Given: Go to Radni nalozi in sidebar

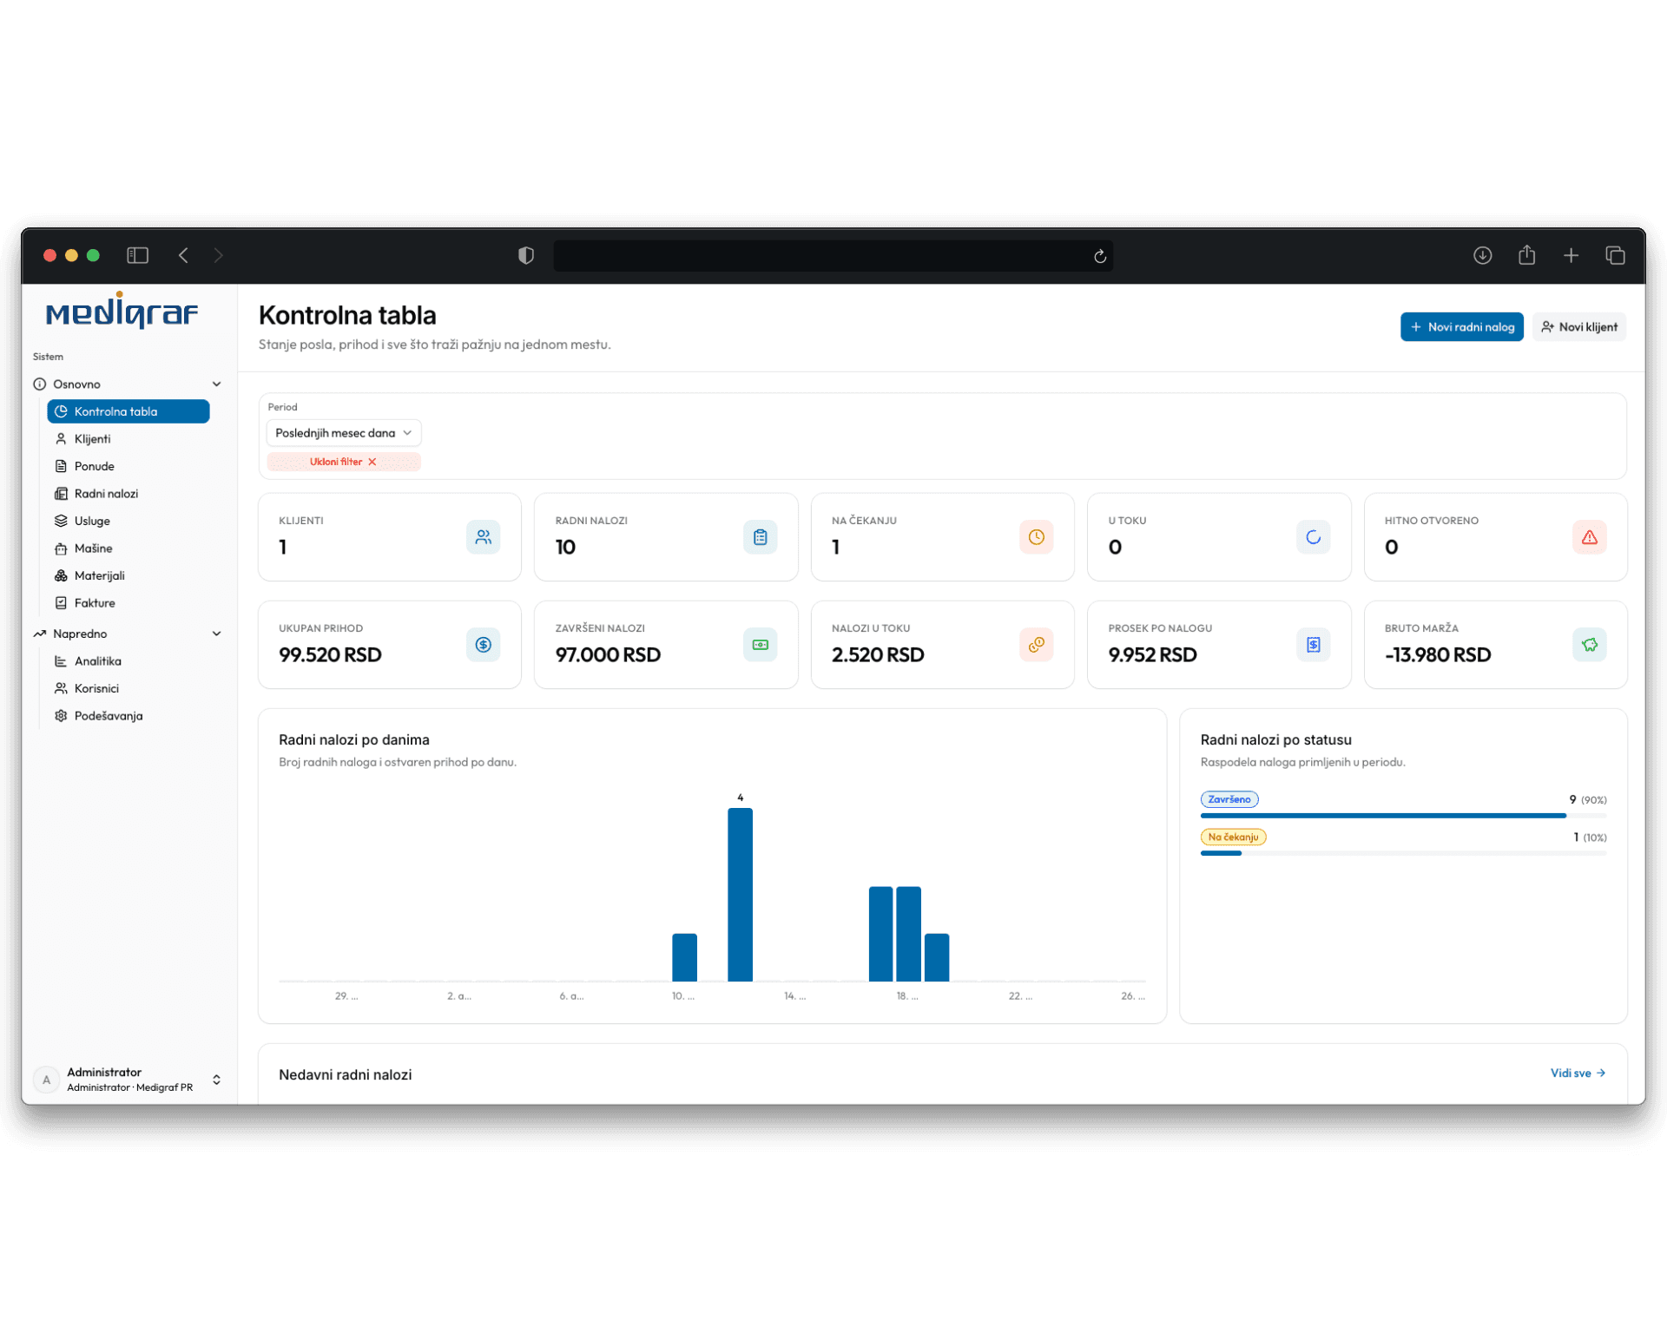Looking at the screenshot, I should (128, 494).
